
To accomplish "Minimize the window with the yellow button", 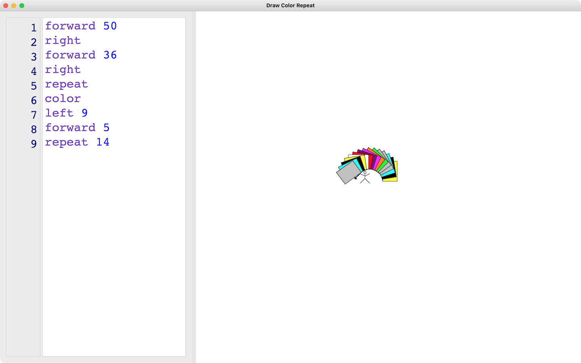I will (x=14, y=6).
